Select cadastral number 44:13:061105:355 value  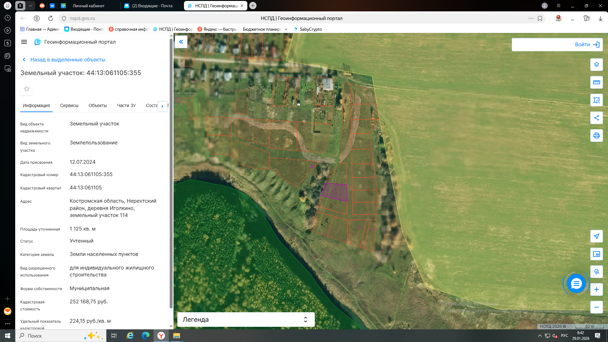91,174
